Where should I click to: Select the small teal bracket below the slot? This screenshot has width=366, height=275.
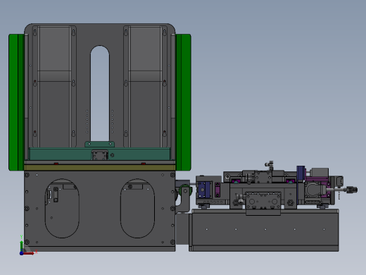(99, 144)
